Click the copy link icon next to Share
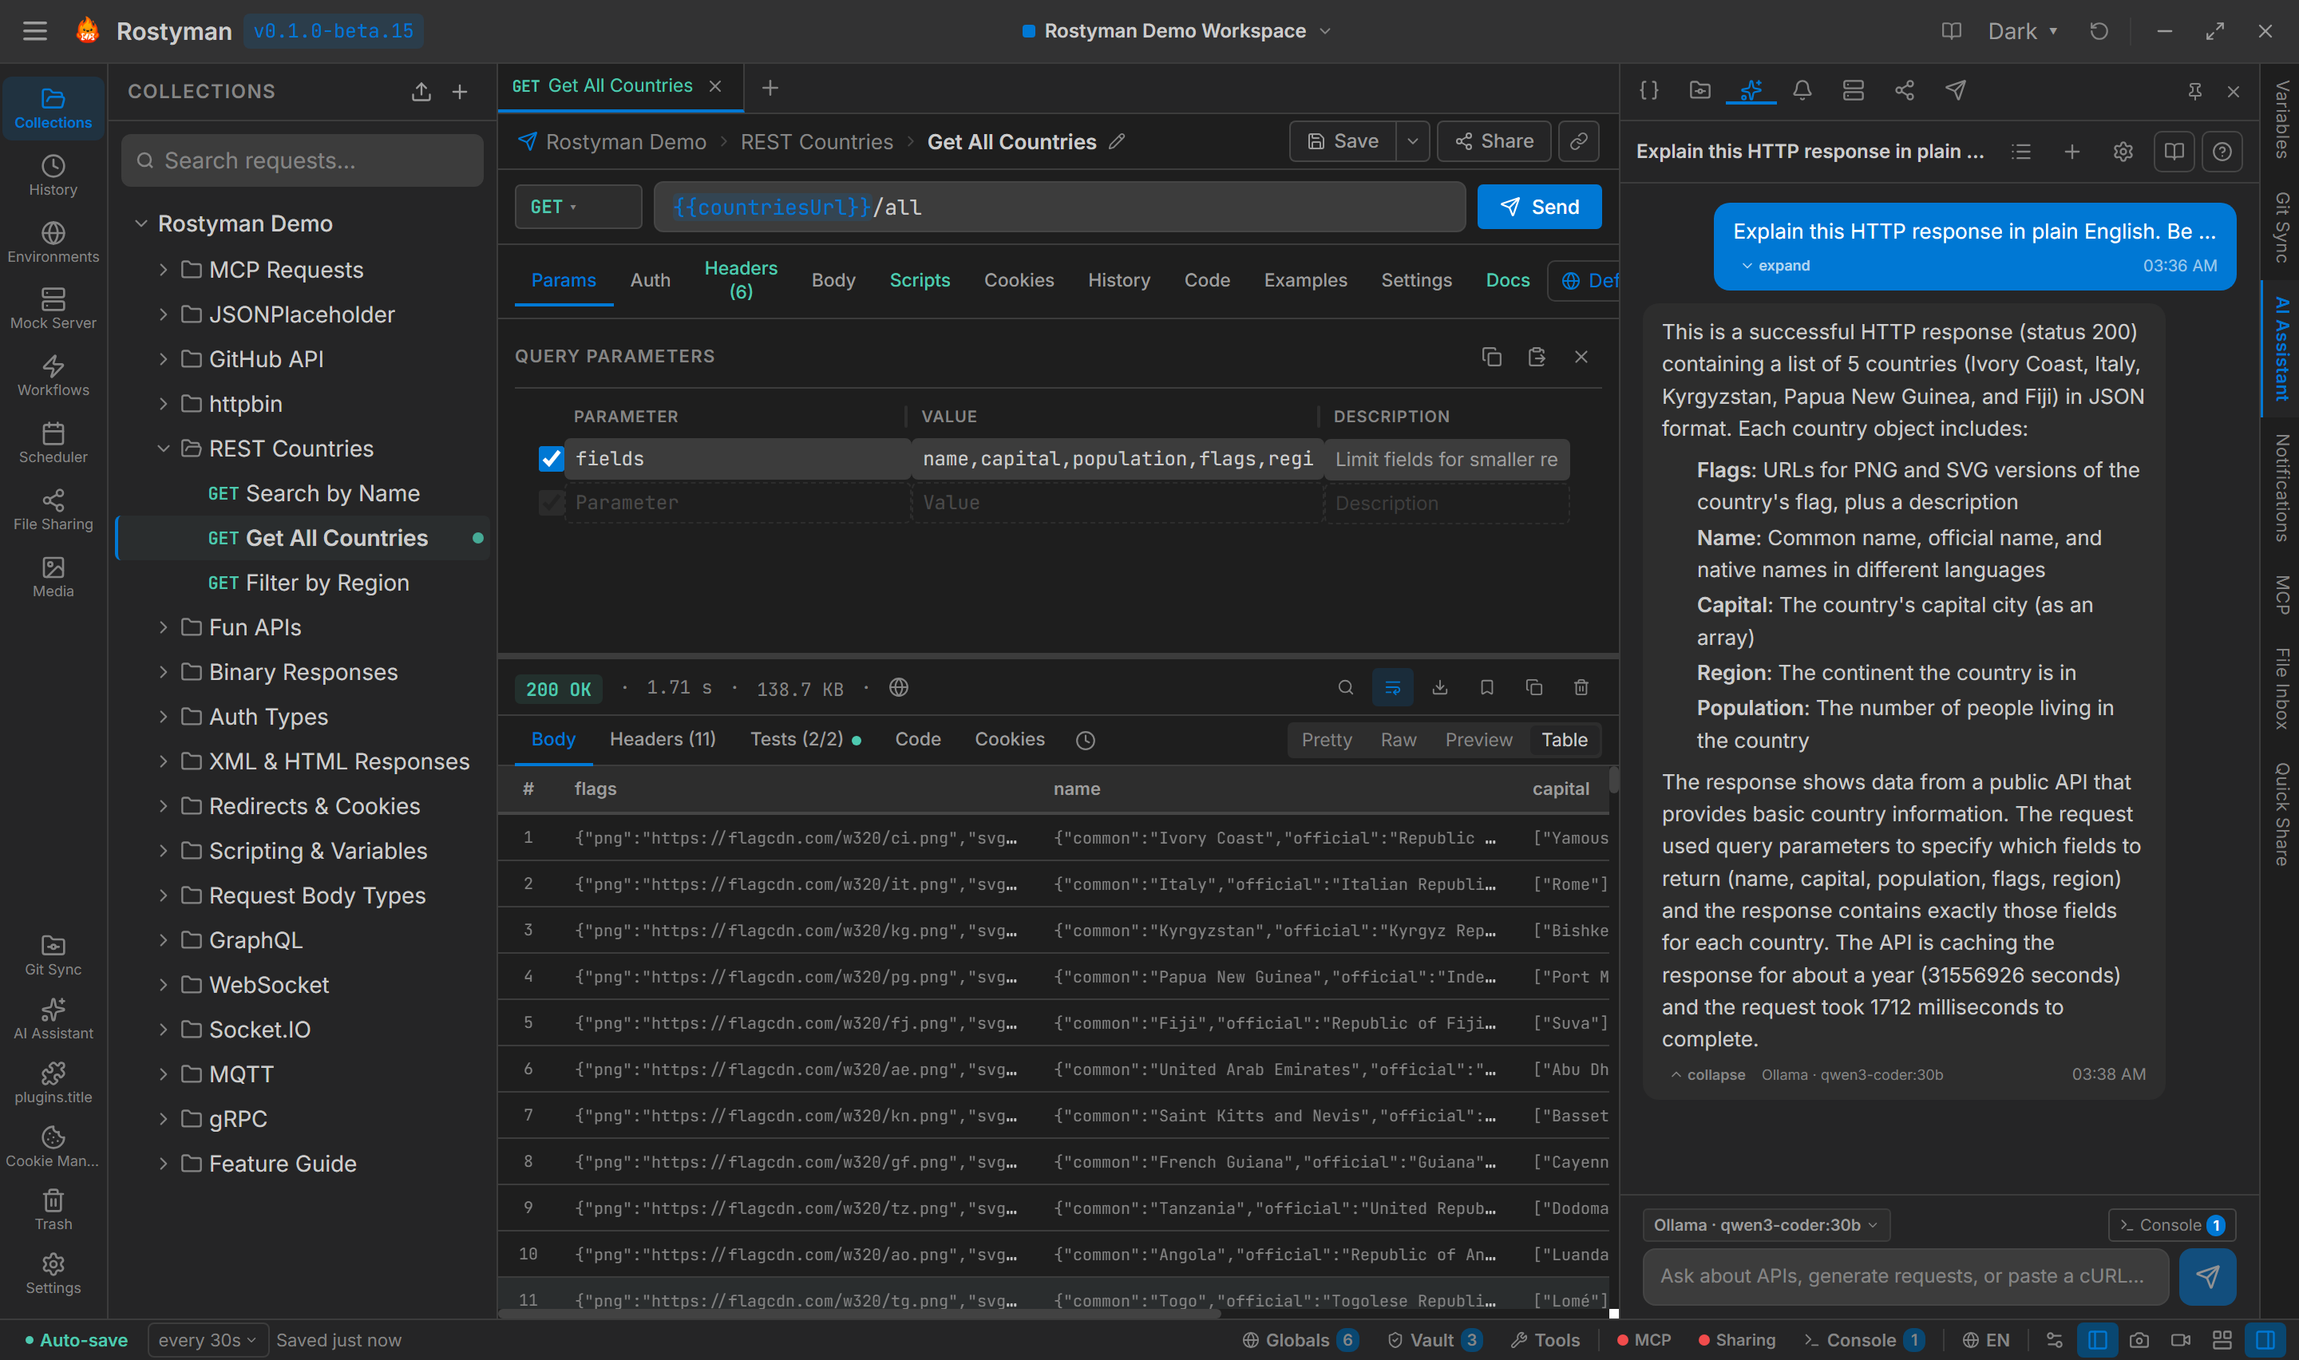This screenshot has width=2299, height=1360. click(1578, 141)
